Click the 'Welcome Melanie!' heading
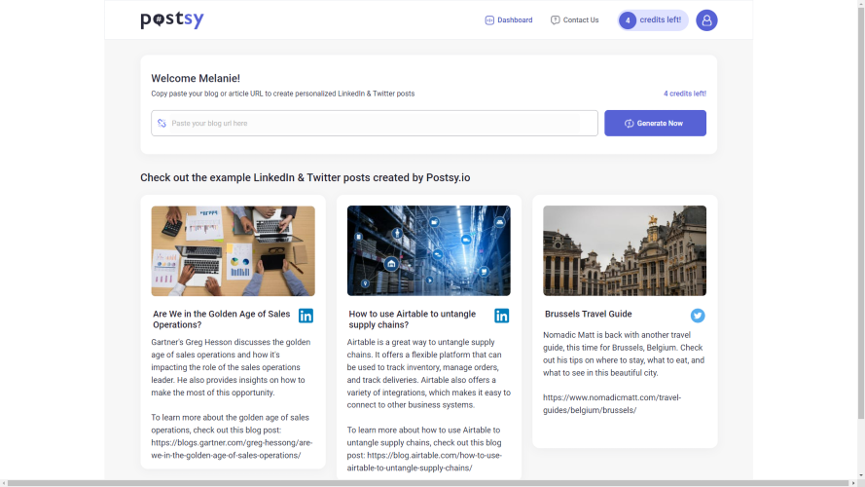The width and height of the screenshot is (865, 487). point(196,78)
